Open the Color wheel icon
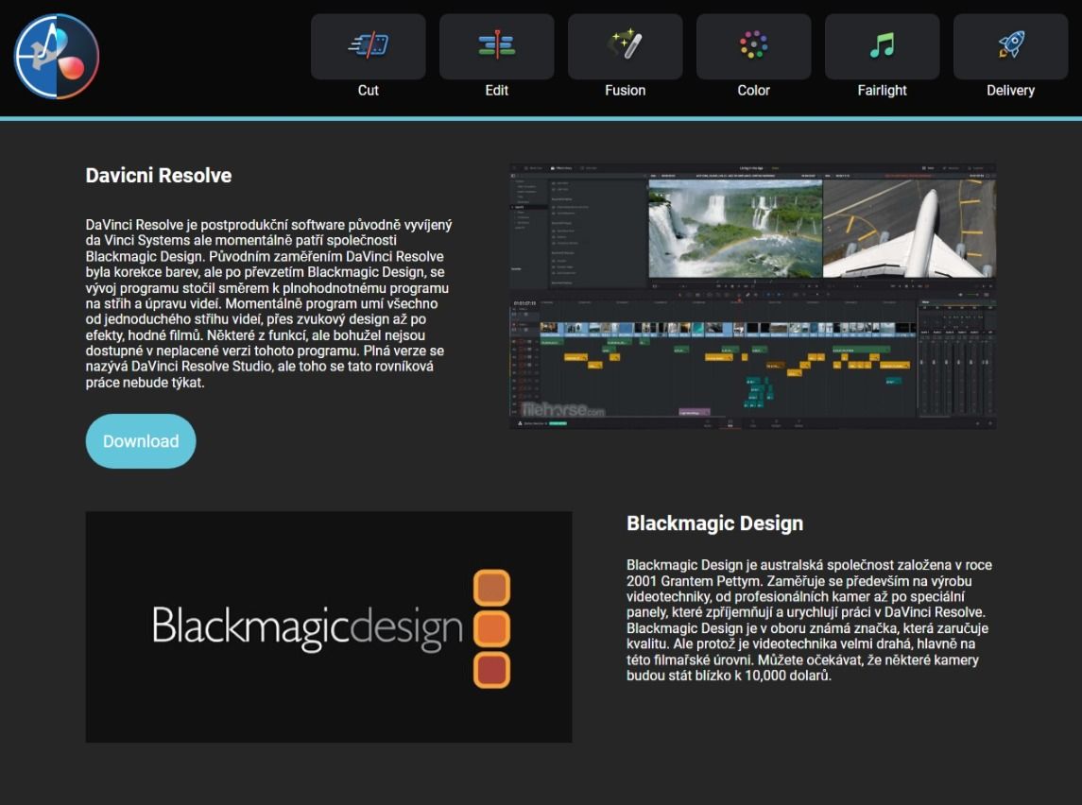The height and width of the screenshot is (805, 1082). (x=753, y=46)
